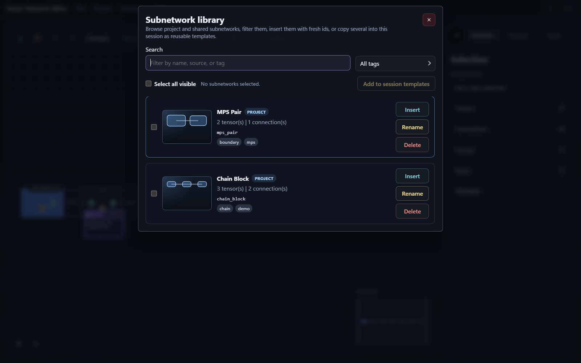Screen dimensions: 581x363
Task: Insert the Chain Block subnetwork
Action: click(x=412, y=176)
